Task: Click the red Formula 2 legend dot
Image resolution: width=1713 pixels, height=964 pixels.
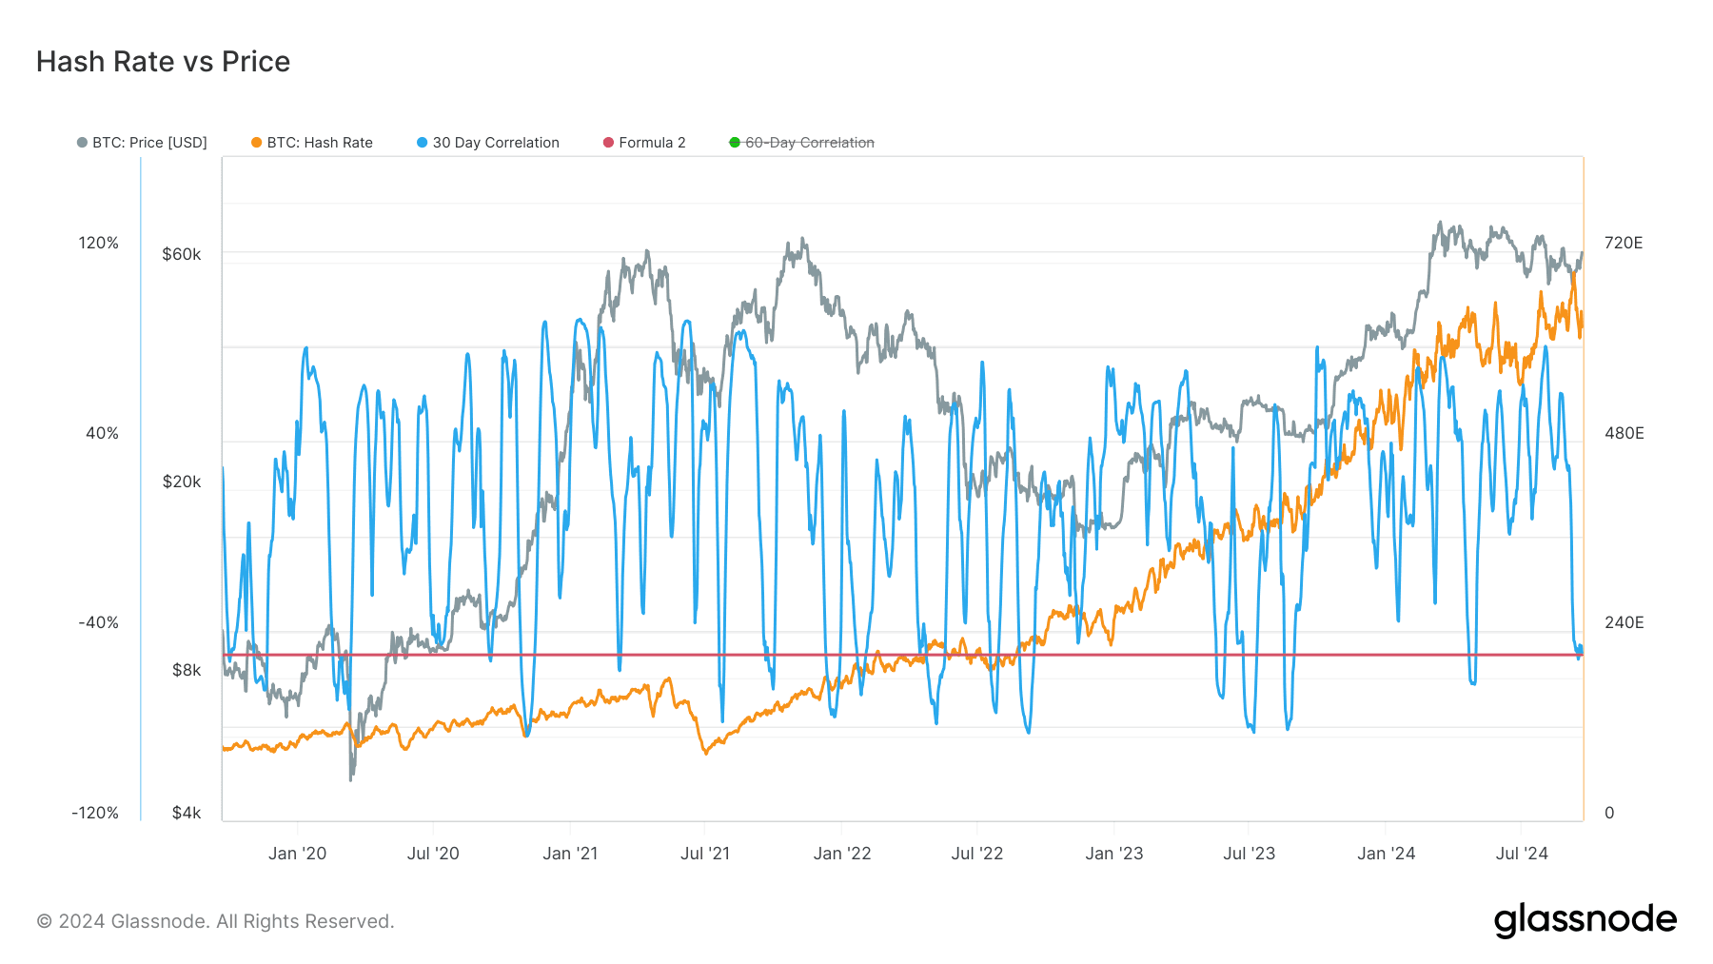Action: [608, 143]
